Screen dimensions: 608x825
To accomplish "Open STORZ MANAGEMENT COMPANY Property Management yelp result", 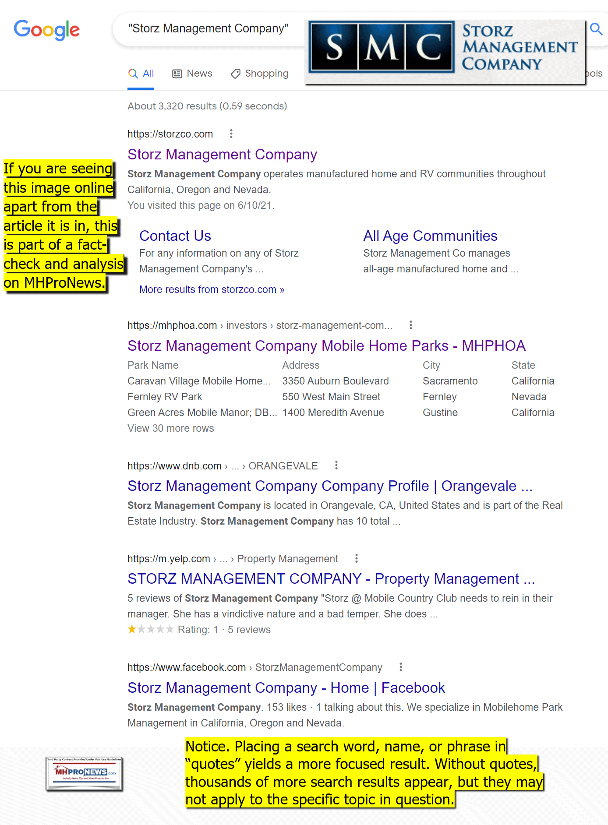I will 331,579.
